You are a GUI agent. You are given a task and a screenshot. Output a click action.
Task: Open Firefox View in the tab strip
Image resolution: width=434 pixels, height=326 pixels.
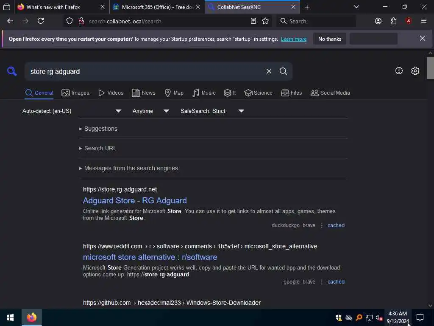(x=7, y=7)
